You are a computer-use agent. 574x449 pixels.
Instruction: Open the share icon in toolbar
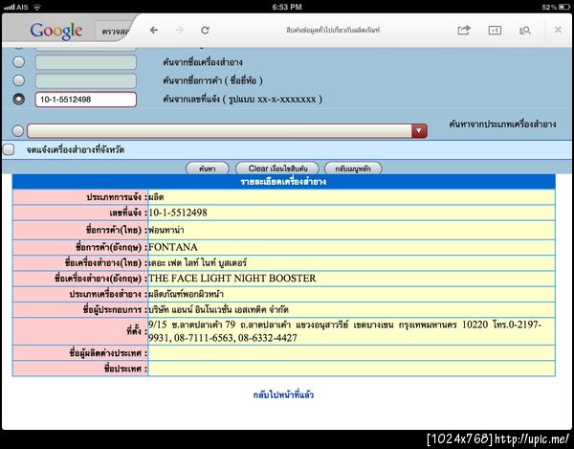click(464, 30)
